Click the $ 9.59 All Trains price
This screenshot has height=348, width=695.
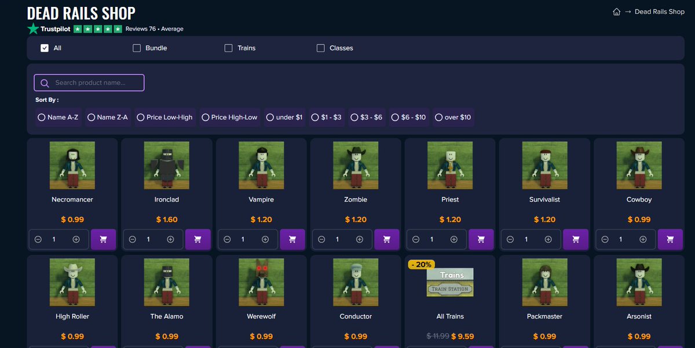(463, 336)
